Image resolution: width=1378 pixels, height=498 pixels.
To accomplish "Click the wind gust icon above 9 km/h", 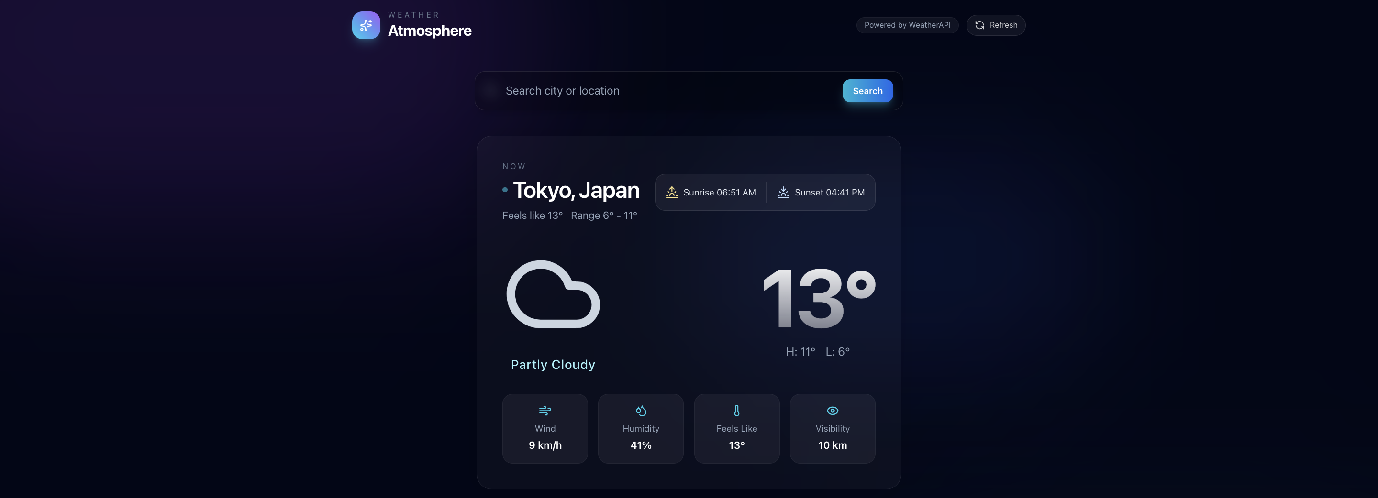I will pyautogui.click(x=545, y=411).
